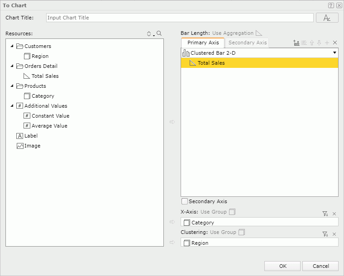Open the resources sort order dropdown

point(150,34)
